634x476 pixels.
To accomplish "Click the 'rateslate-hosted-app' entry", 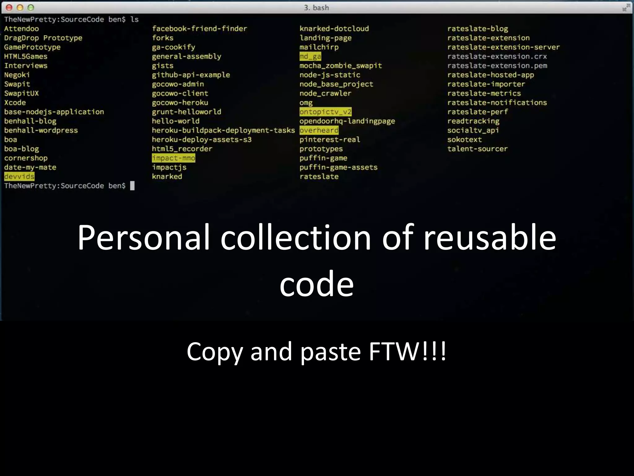I will (x=491, y=75).
